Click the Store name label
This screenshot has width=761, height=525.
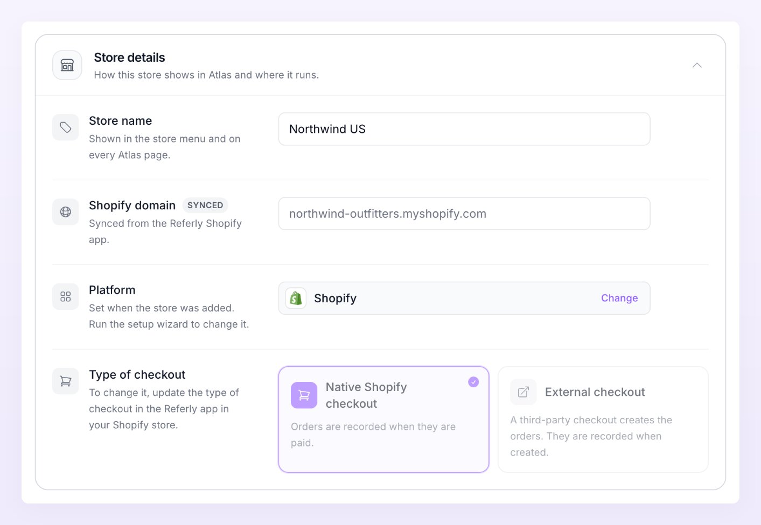[121, 121]
